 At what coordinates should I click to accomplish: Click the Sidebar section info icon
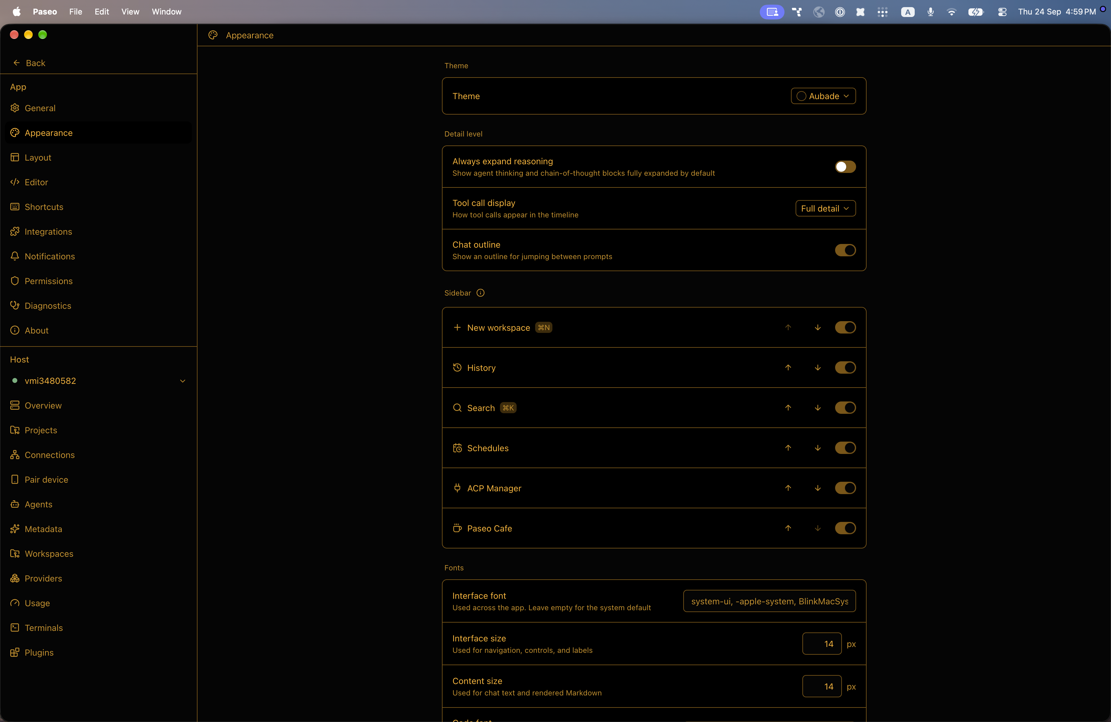click(480, 293)
